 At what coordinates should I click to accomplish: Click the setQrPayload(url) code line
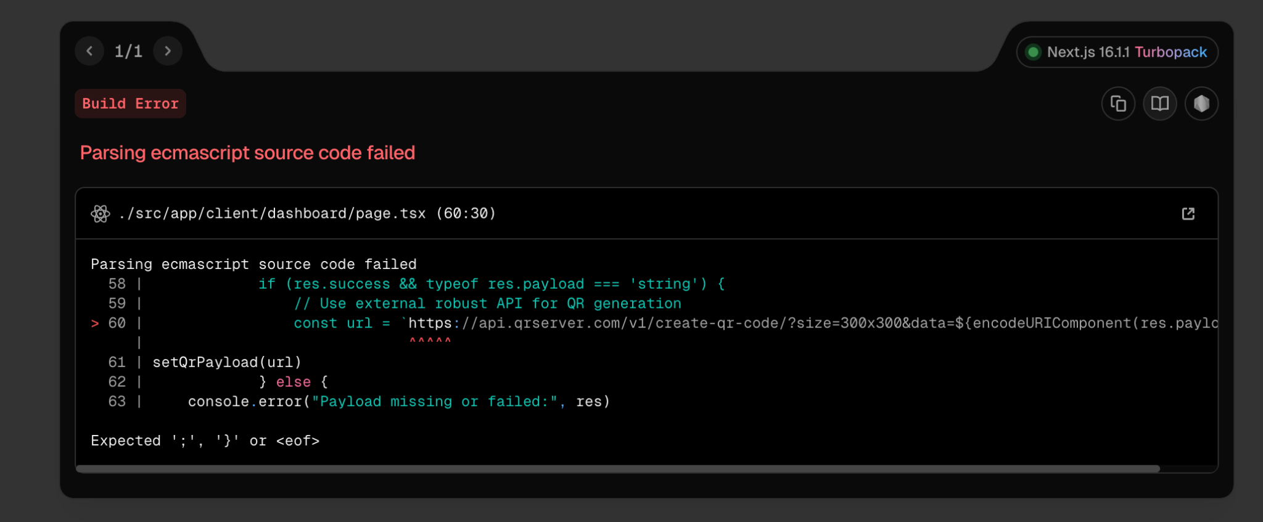click(x=226, y=362)
